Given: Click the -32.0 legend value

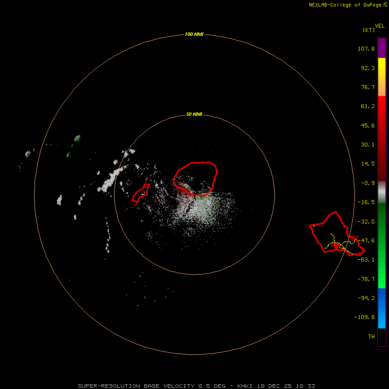Looking at the screenshot, I should tap(366, 222).
